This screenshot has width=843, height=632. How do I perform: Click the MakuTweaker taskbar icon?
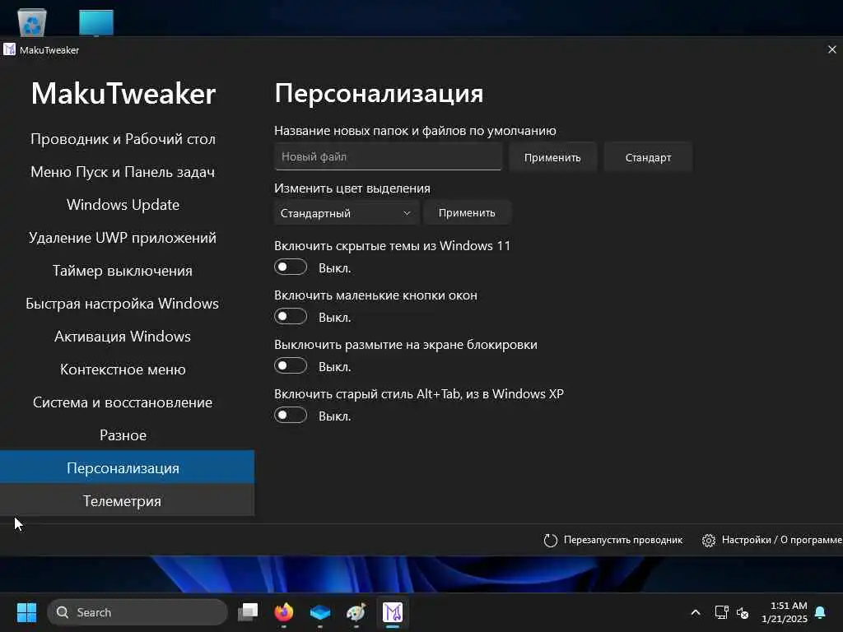393,612
